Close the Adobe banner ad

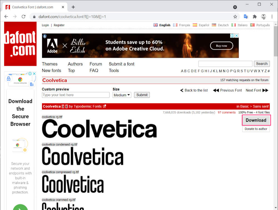[x=237, y=36]
